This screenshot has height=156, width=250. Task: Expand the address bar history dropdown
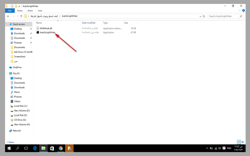point(200,16)
